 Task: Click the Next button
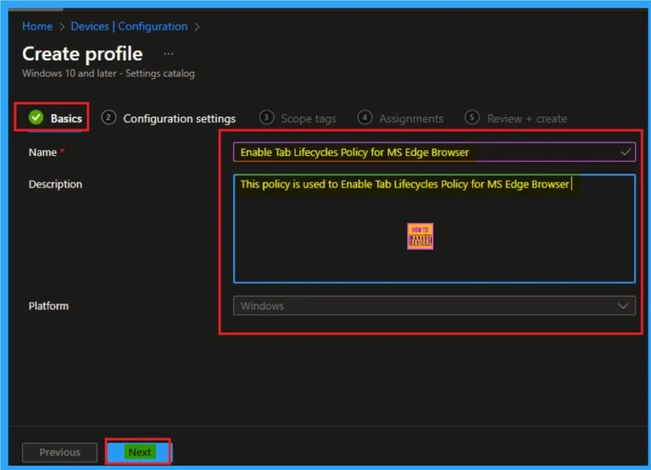click(139, 452)
